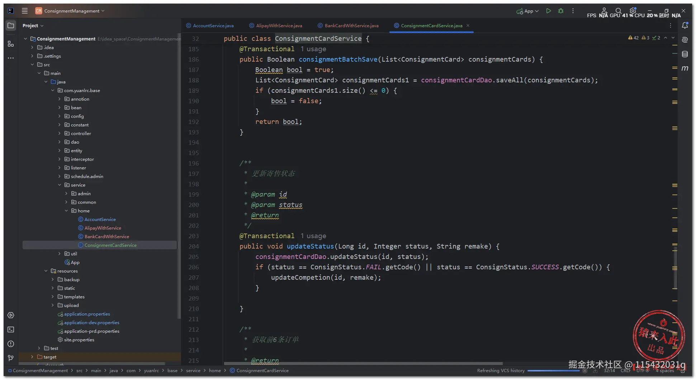Viewport: 696px width, 380px height.
Task: Expand the .settings folder
Action: (32, 56)
